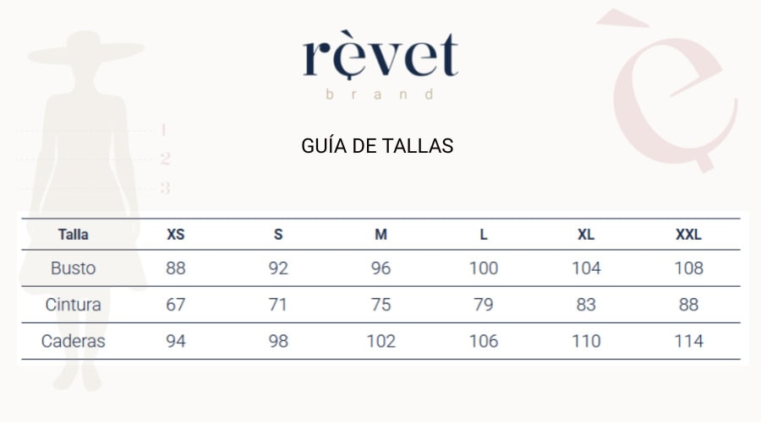Click the number 3 hips marker
Viewport: 761px width, 422px height.
click(166, 187)
